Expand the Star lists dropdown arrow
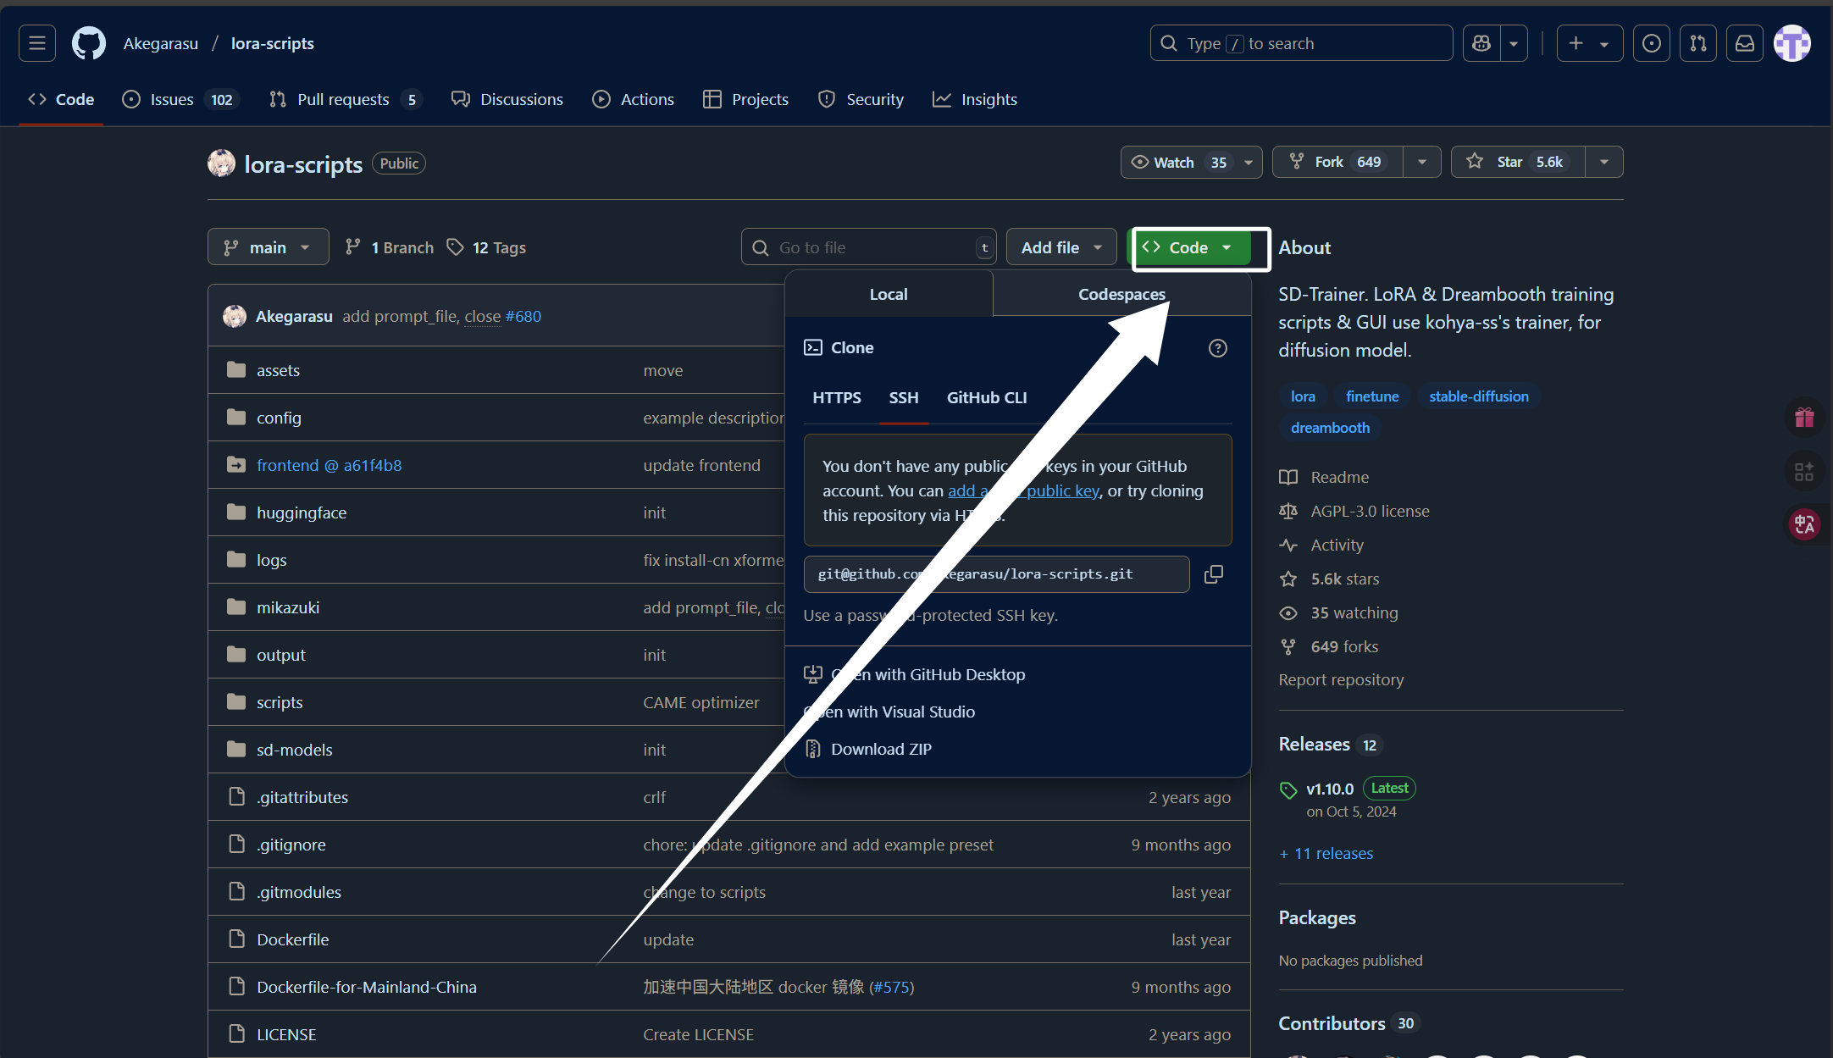This screenshot has width=1833, height=1058. click(1604, 162)
